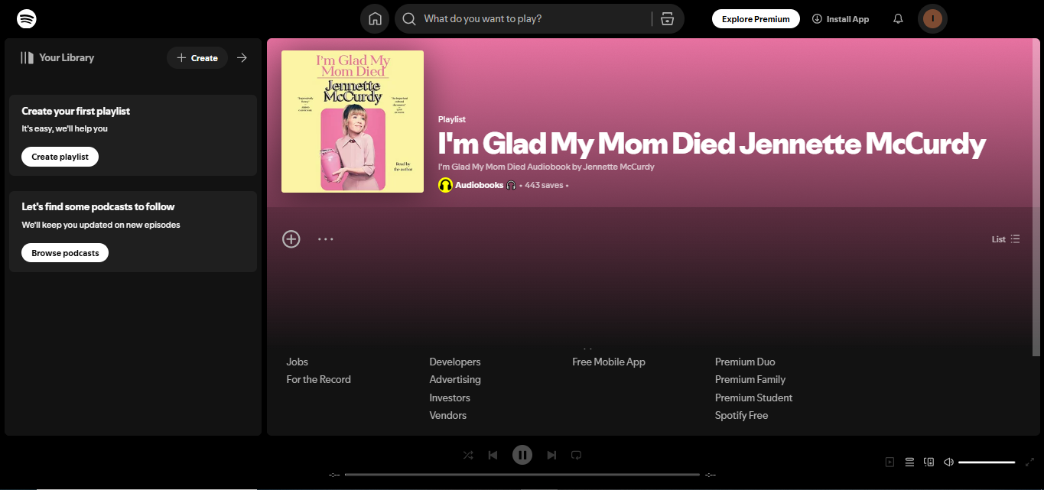Adjust the volume slider
The width and height of the screenshot is (1044, 490).
[x=987, y=462]
